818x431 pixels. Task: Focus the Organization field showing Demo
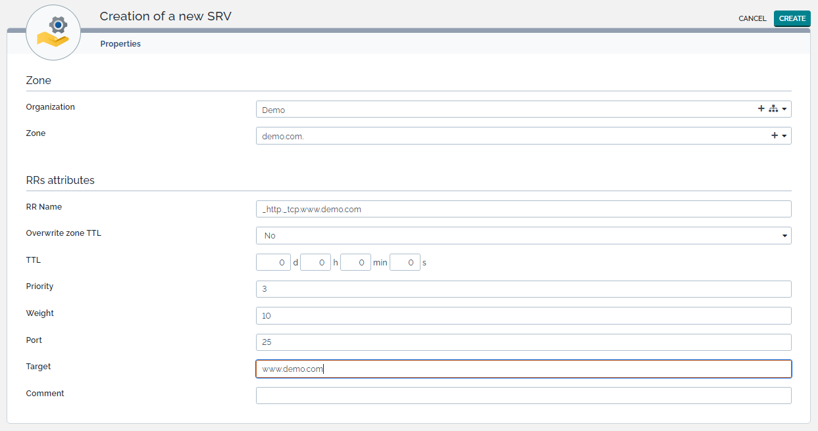(x=523, y=109)
